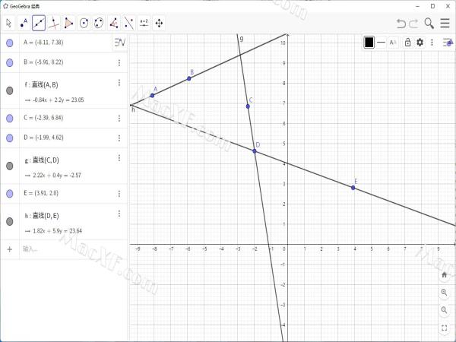Select the Line through two points tool
The height and width of the screenshot is (342, 456).
(x=39, y=24)
